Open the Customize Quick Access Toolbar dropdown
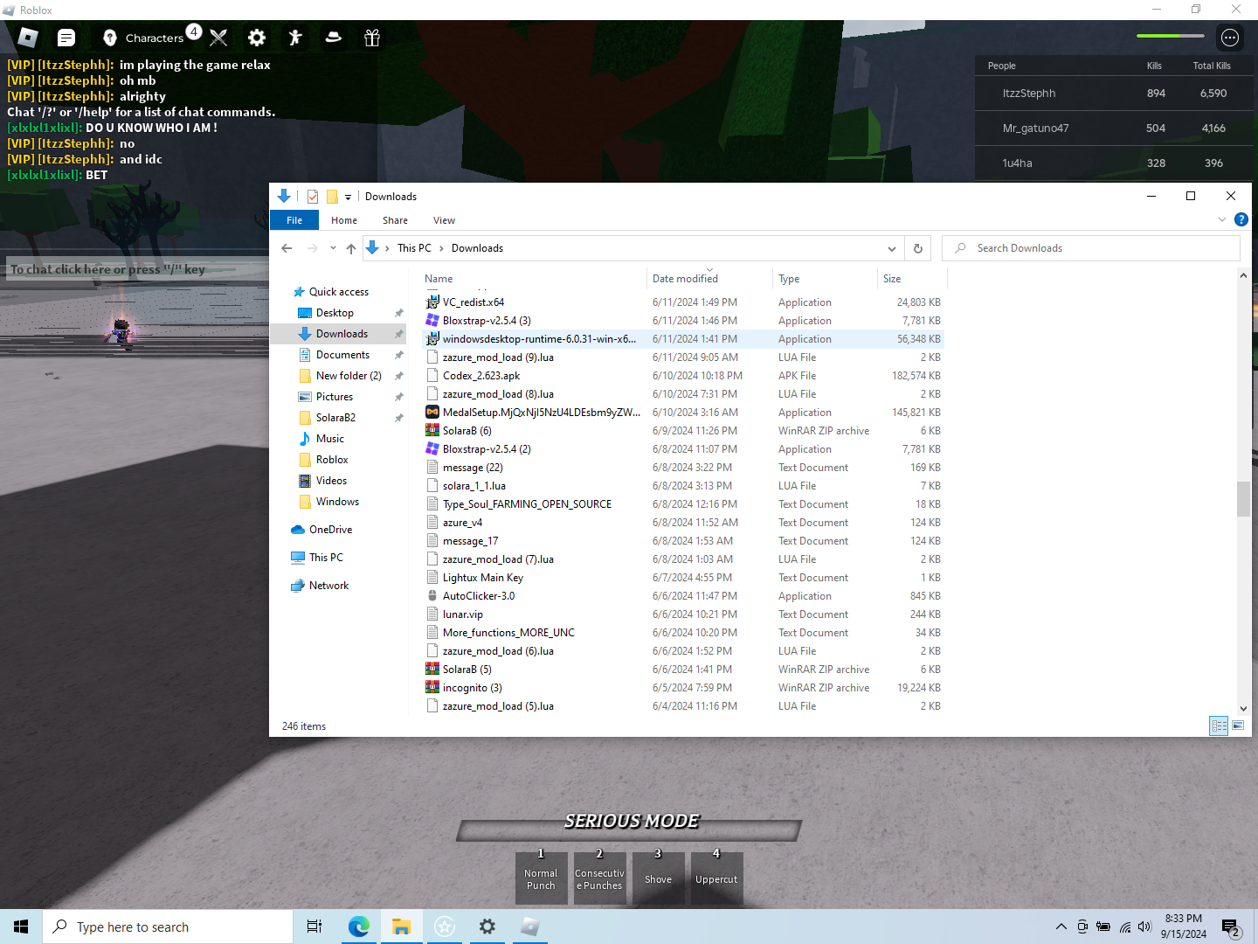Image resolution: width=1258 pixels, height=944 pixels. (348, 198)
